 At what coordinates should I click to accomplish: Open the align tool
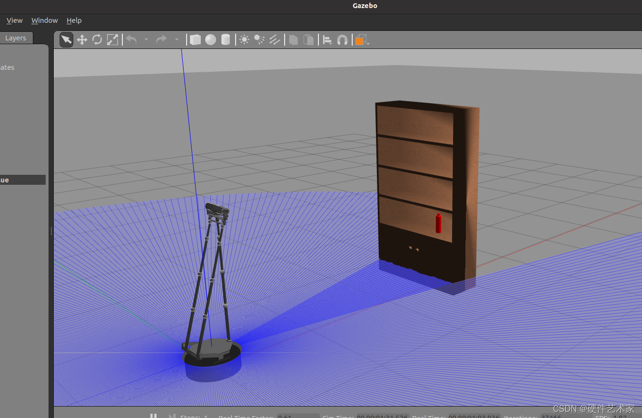(x=327, y=40)
